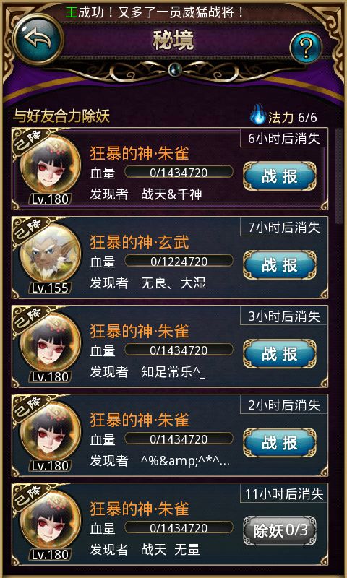Tap Zhuque portrait expiring in 2 hours
The width and height of the screenshot is (347, 578).
click(x=51, y=432)
